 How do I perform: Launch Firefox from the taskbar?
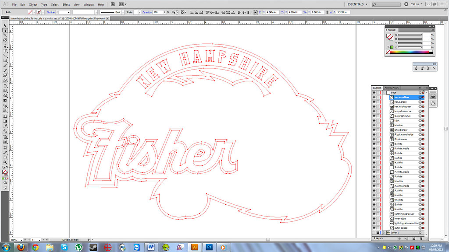[x=21, y=247]
